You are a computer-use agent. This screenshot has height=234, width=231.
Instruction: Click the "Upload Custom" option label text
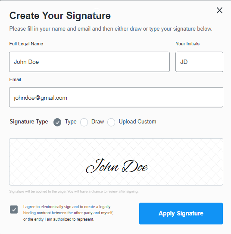click(x=137, y=122)
